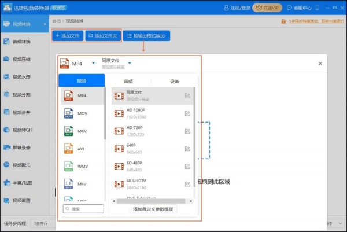Expand the MP4 format dropdown arrow
347x232 pixels.
(x=93, y=63)
